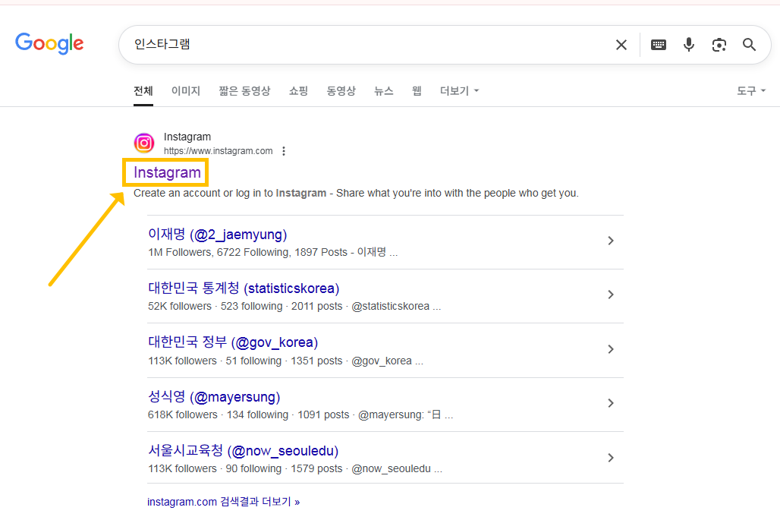
Task: Open the on-screen keyboard input tool
Action: click(x=658, y=45)
